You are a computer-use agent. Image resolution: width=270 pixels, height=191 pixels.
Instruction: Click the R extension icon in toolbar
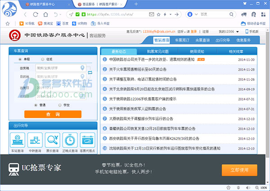[254, 15]
